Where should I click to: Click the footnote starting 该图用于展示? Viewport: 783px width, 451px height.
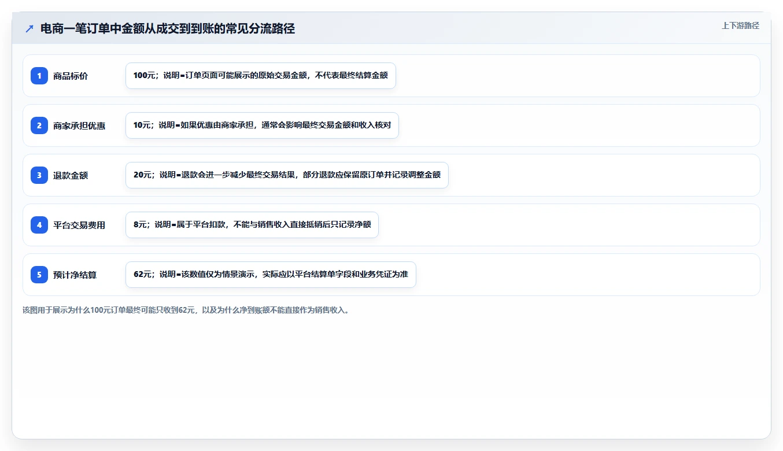(186, 310)
